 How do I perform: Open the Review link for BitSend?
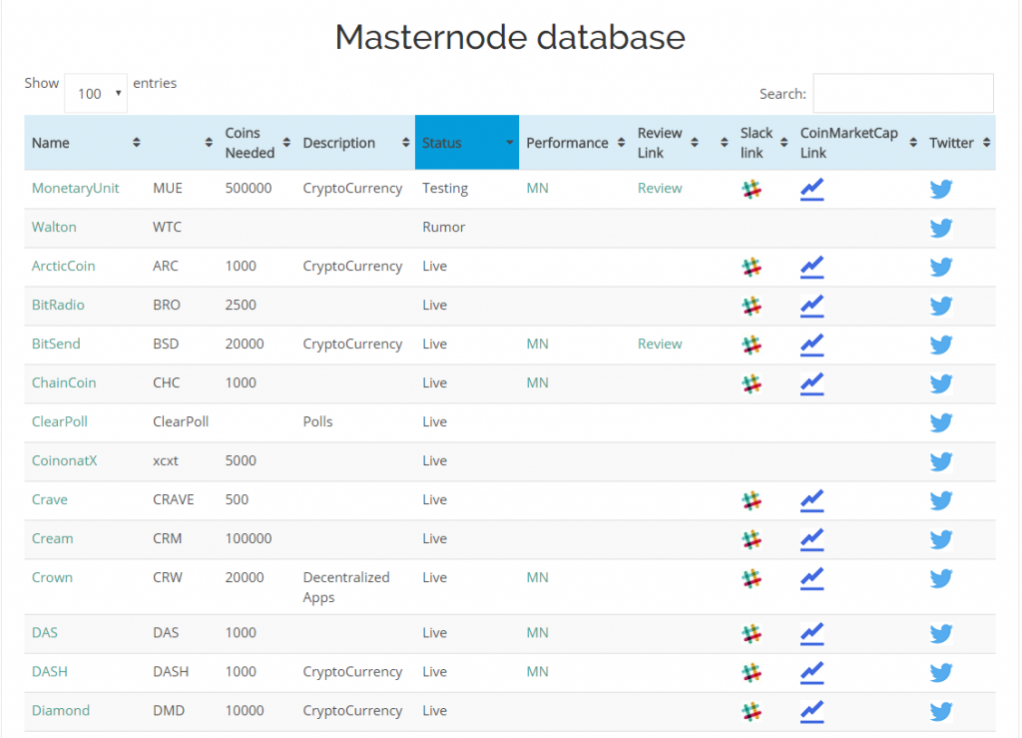coord(660,344)
